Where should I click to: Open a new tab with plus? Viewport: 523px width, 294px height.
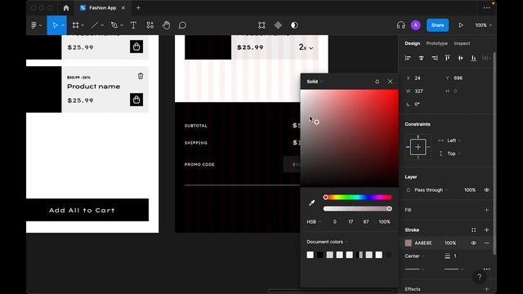pyautogui.click(x=138, y=8)
